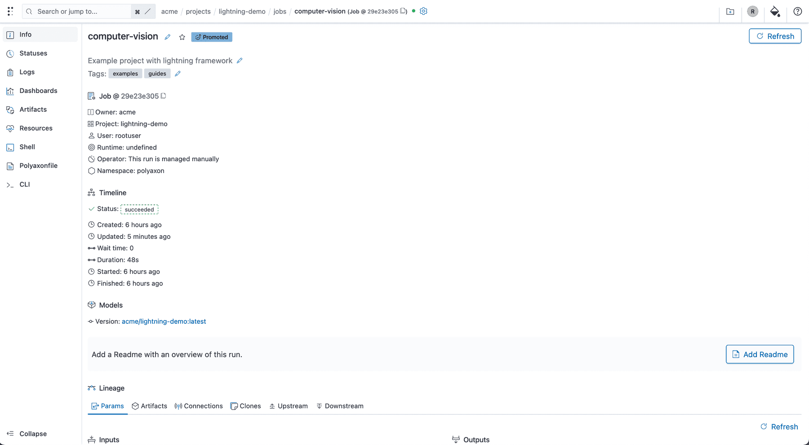Open the run settings gear in the breadcrumb

pos(423,11)
